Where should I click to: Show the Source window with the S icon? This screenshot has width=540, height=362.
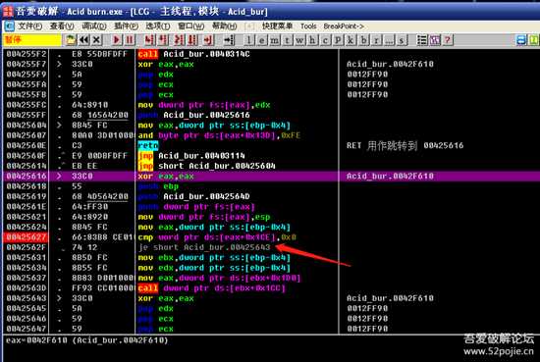click(x=402, y=40)
